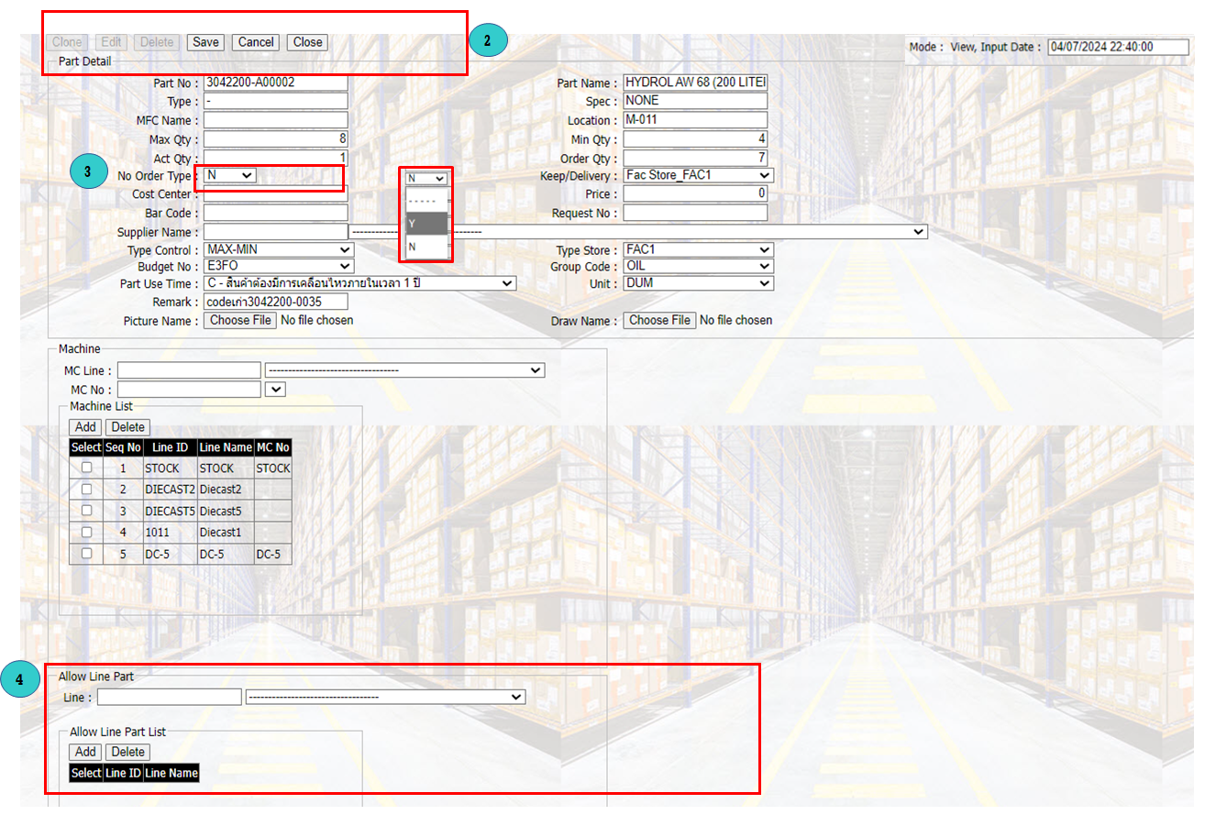The width and height of the screenshot is (1227, 837).
Task: Tick checkbox for DIECAST2 row
Action: pos(86,489)
